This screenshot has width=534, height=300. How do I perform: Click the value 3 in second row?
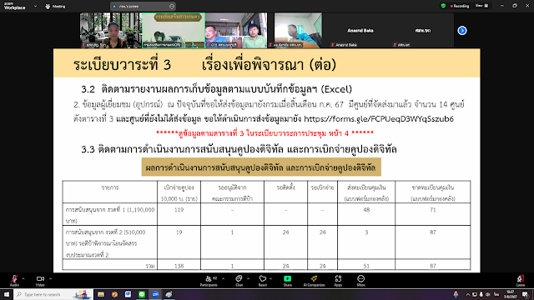(366, 232)
